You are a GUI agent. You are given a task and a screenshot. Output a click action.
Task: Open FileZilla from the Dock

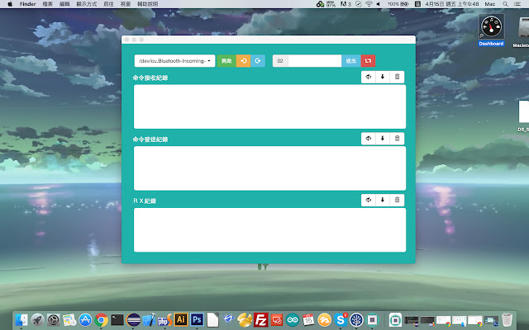click(261, 319)
